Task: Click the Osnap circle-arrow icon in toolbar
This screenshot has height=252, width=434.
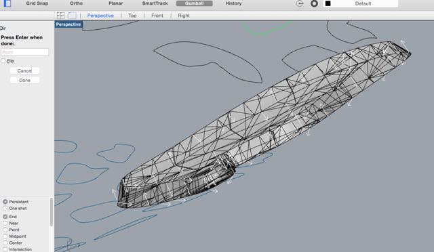Action: coord(300,3)
